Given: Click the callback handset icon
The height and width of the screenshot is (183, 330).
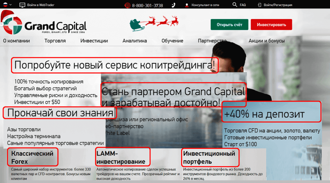Looking at the screenshot, I should click(173, 5).
